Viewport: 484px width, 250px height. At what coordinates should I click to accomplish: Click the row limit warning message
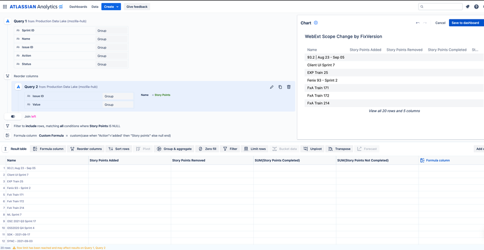point(59,248)
